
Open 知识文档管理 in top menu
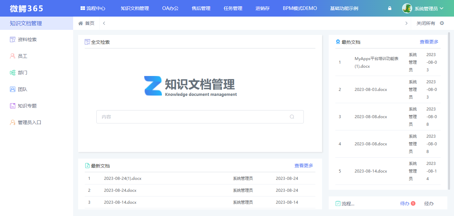click(x=135, y=8)
